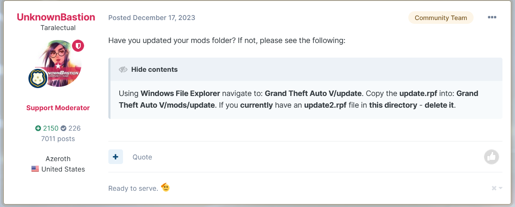Click the Quote link
Screen dimensions: 515x207
coord(142,157)
